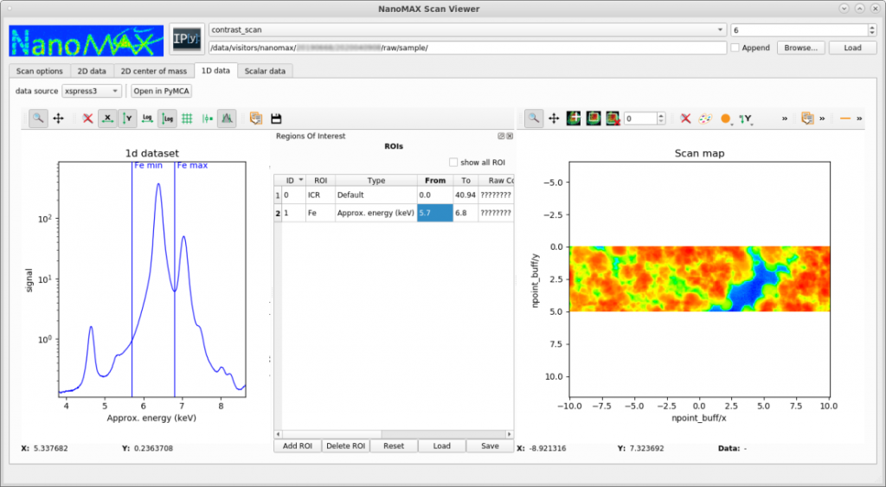
Task: Click the Reset button under ROI table
Action: coord(394,445)
